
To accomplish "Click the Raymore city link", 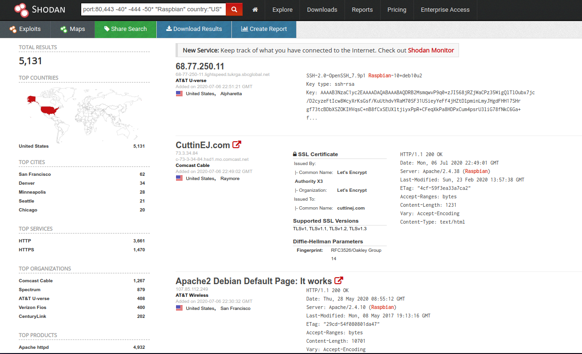I will coord(230,179).
